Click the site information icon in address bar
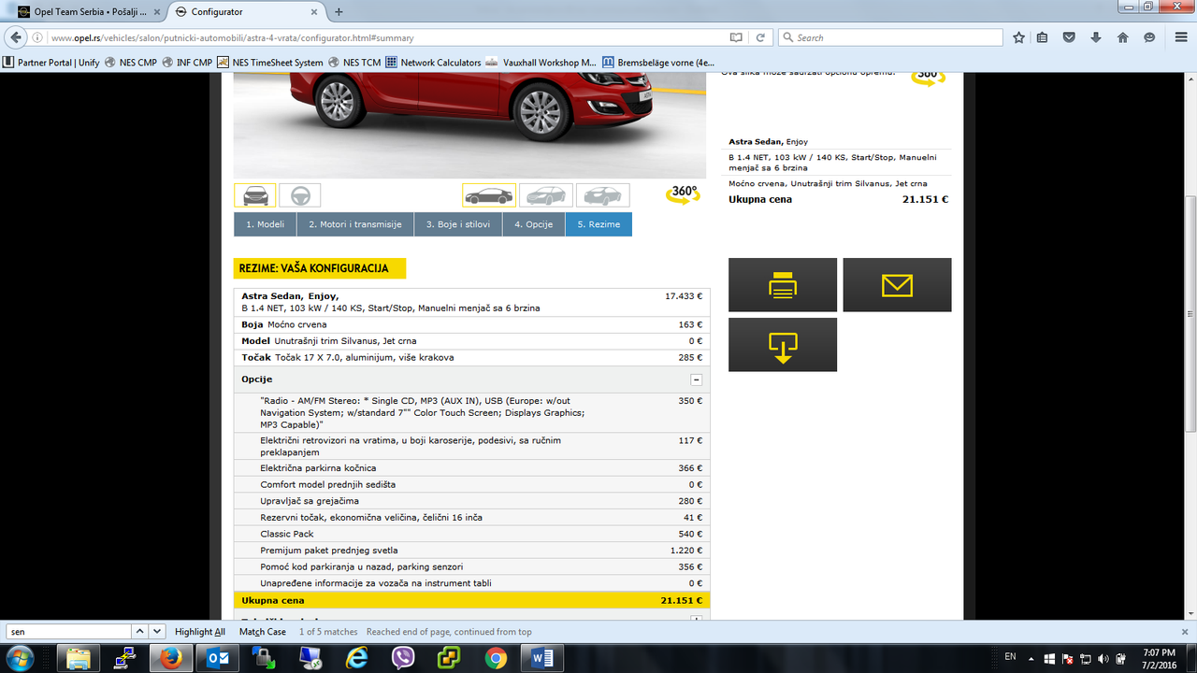1197x673 pixels. pos(37,38)
